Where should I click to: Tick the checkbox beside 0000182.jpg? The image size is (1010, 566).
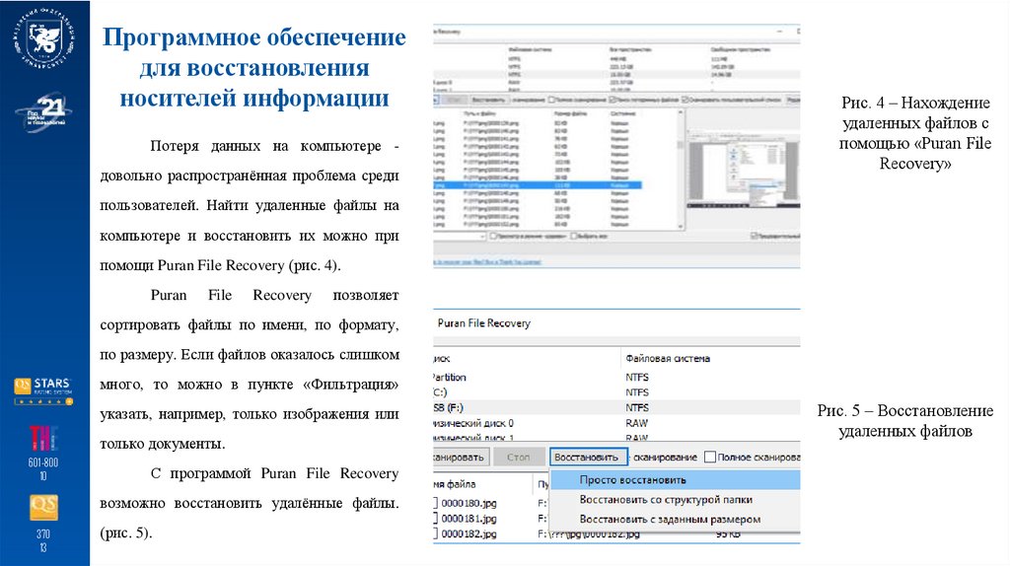pos(436,533)
